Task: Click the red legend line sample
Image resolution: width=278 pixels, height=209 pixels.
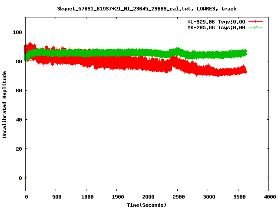Action: (255, 22)
